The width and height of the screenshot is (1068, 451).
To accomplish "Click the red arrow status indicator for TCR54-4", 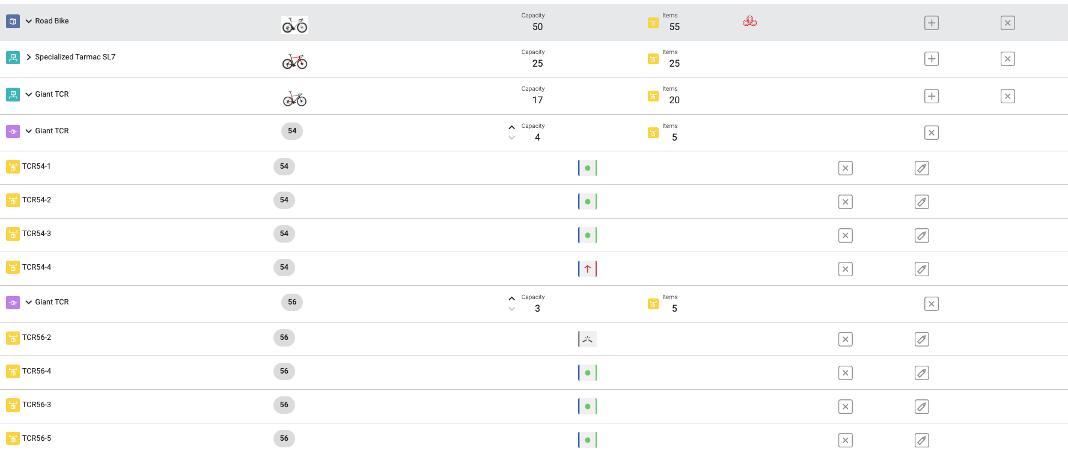I will point(587,269).
